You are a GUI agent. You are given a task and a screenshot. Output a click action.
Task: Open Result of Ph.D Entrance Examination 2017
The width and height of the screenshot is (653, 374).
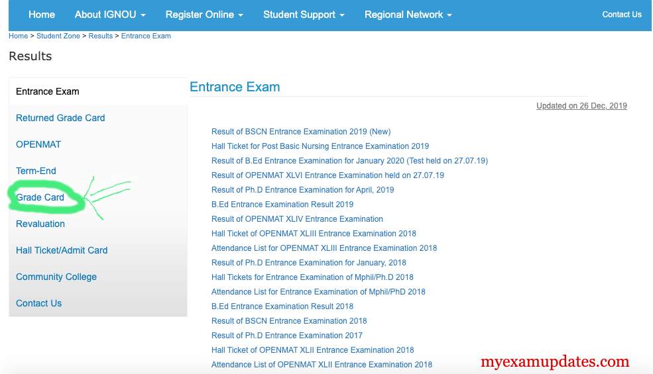[x=287, y=336]
